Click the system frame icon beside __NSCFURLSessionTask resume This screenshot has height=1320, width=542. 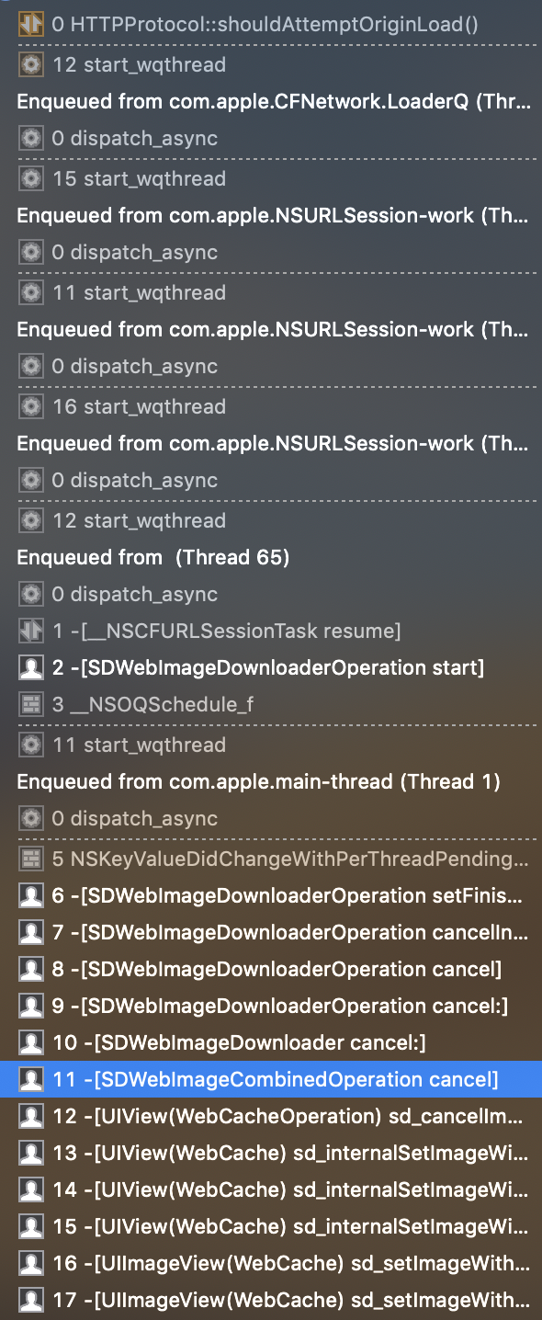(30, 631)
